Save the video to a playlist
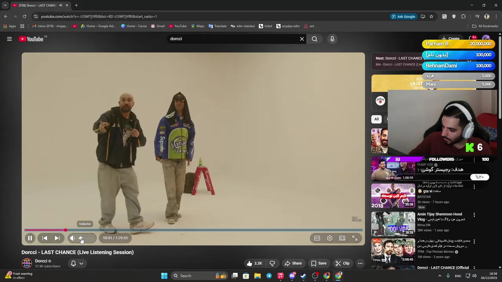This screenshot has width=502, height=282. coord(318,263)
